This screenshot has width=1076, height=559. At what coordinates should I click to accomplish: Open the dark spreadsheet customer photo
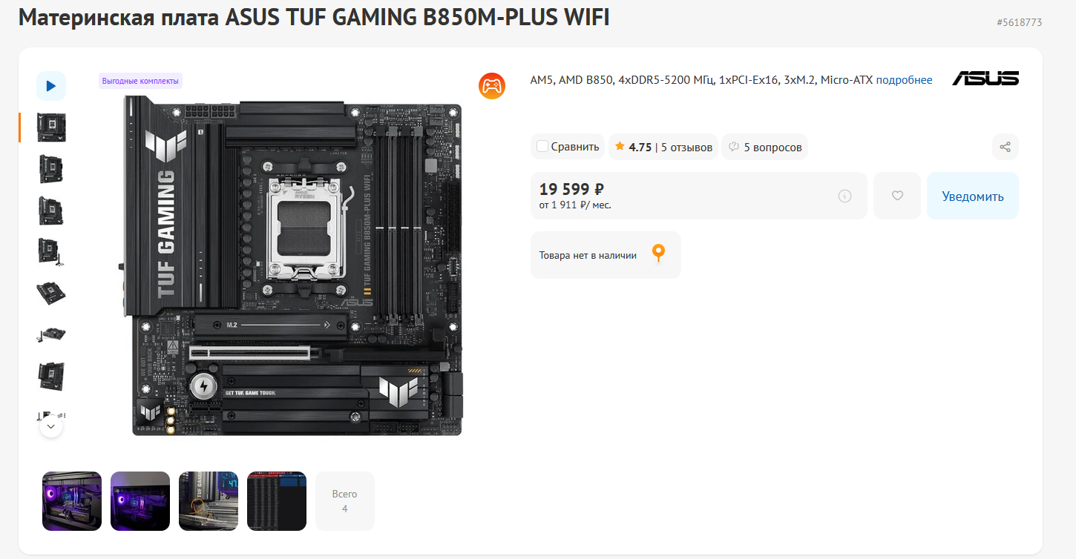(x=277, y=501)
